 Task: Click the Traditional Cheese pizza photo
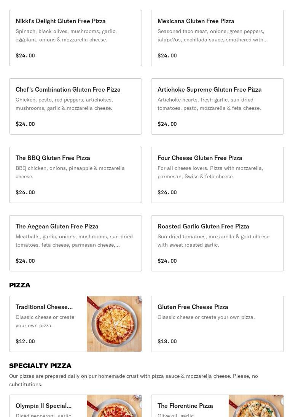(114, 324)
